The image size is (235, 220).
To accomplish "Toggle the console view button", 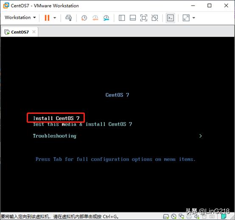I will click(x=171, y=18).
